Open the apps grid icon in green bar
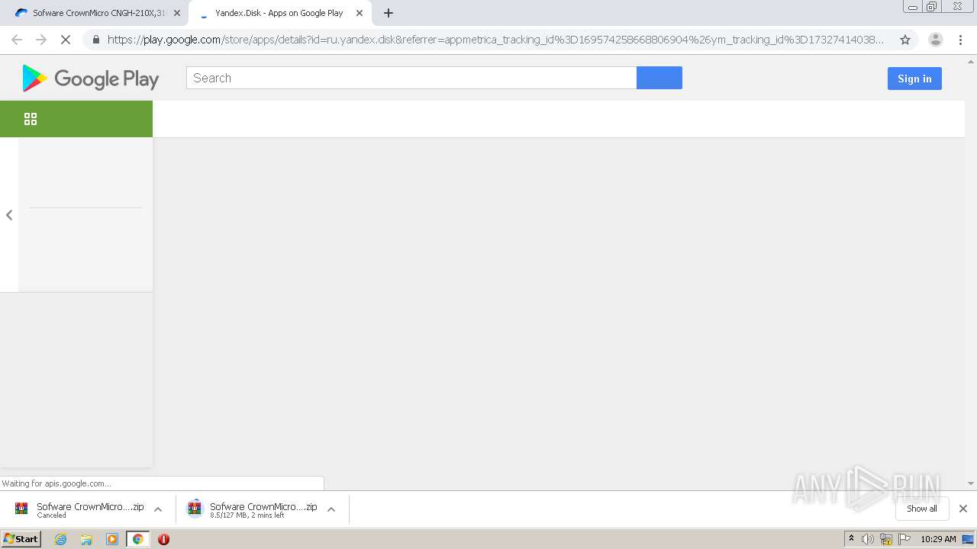The image size is (977, 549). pyautogui.click(x=31, y=119)
